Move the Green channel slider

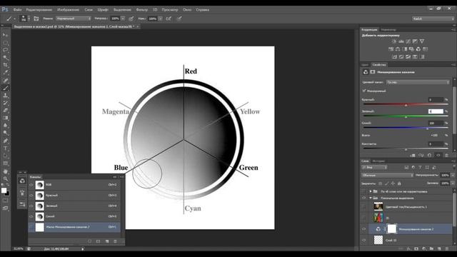[x=406, y=116]
